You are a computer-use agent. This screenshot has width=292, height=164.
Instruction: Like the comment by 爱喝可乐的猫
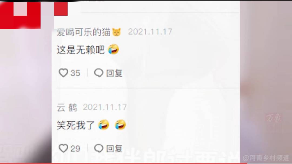pyautogui.click(x=63, y=73)
